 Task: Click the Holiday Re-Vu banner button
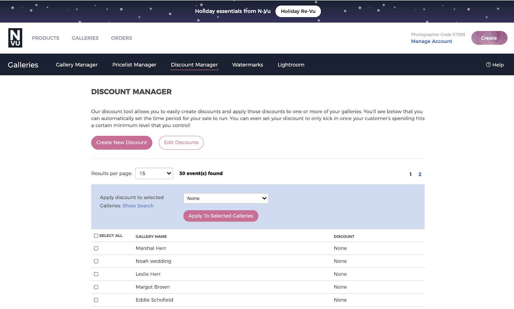[x=298, y=11]
